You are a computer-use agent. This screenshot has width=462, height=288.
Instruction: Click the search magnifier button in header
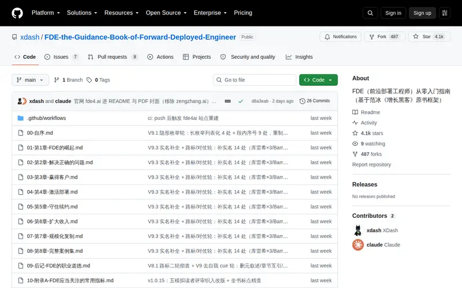click(x=370, y=13)
